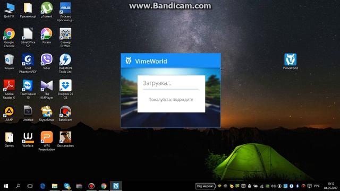Open the clock showing 19:12 04.05.2017
Viewport: 340px width, 191px height.
(x=330, y=186)
